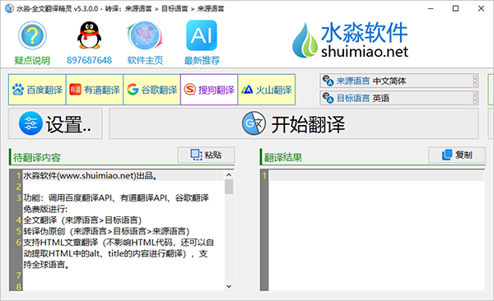The height and width of the screenshot is (301, 494).
Task: Minimize the translator window
Action: [x=431, y=8]
